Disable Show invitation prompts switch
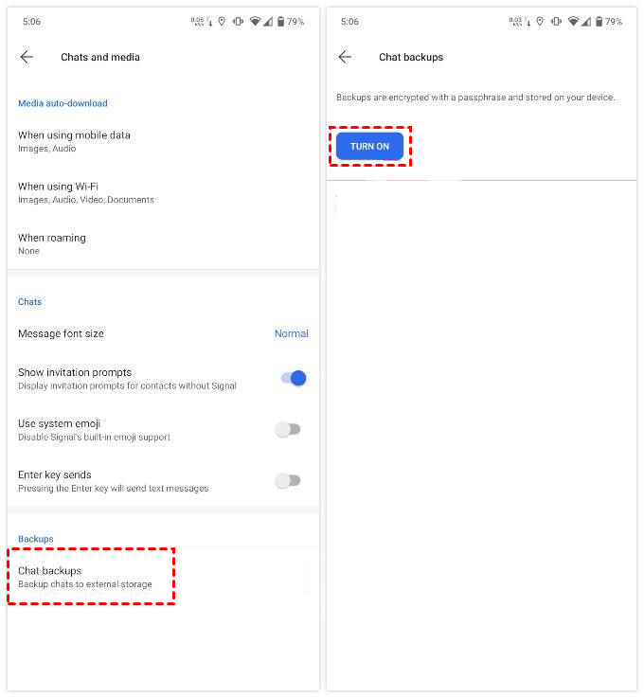Viewport: 644px width, 698px height. coord(294,379)
